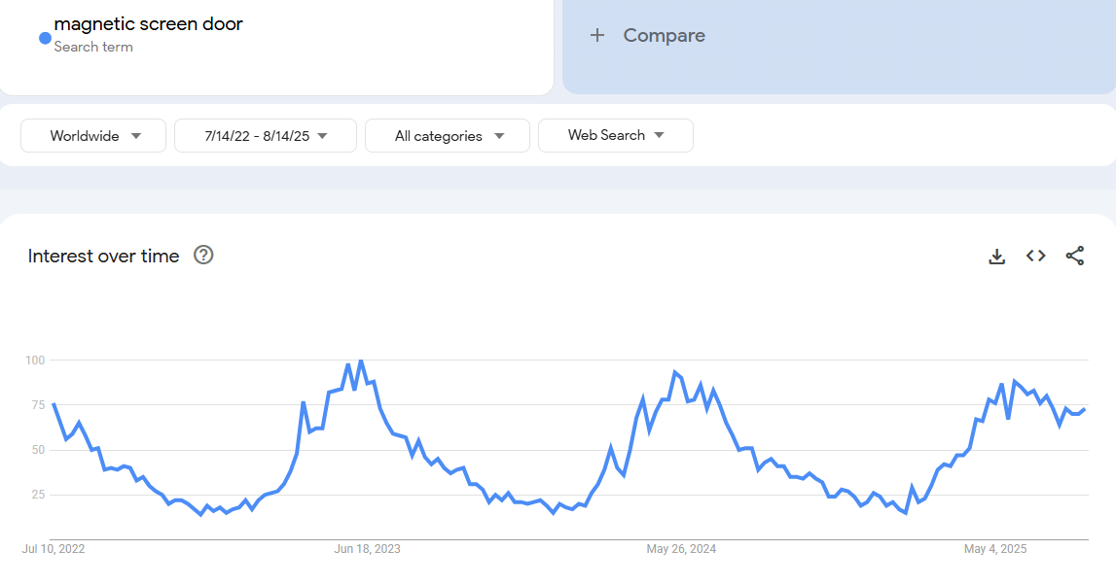
Task: Share the interest over time chart
Action: point(1075,256)
